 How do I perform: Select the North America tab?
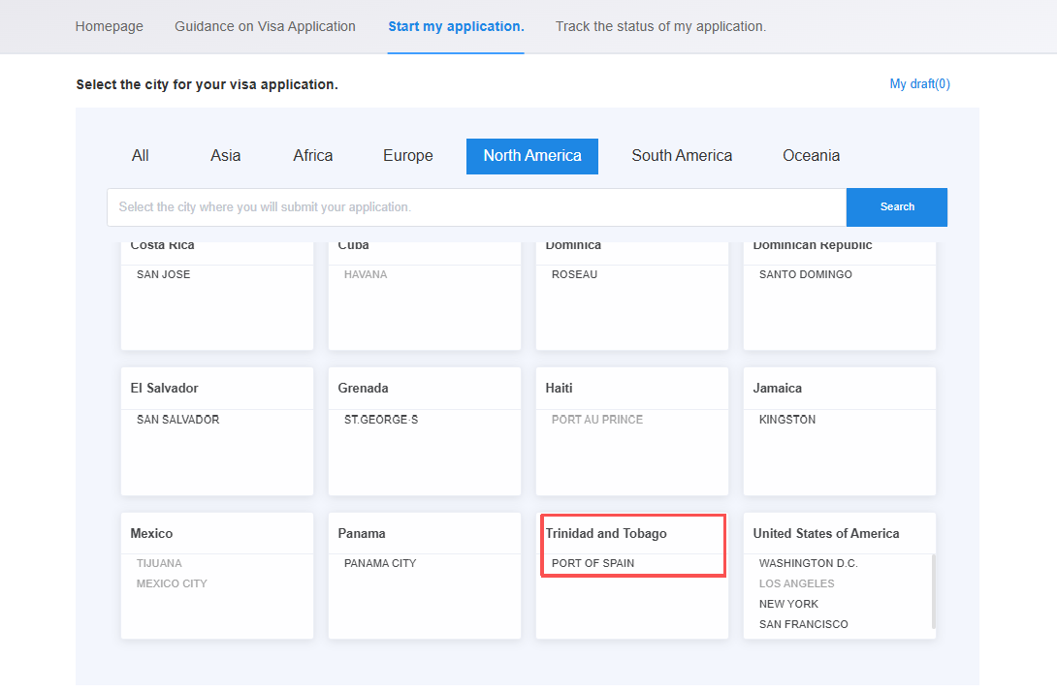[531, 156]
